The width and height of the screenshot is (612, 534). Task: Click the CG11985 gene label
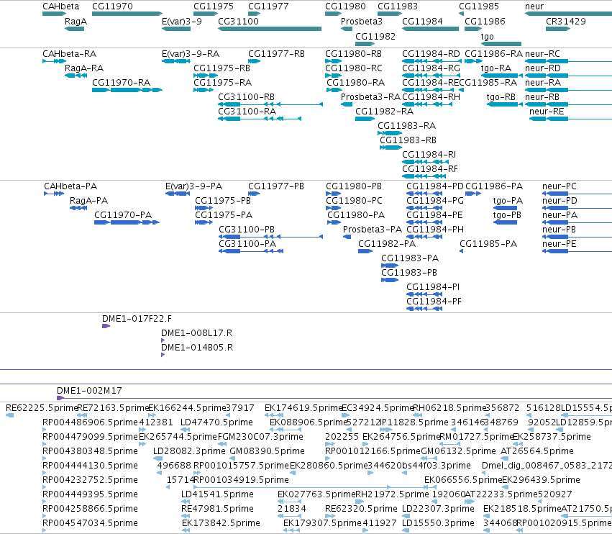(478, 6)
